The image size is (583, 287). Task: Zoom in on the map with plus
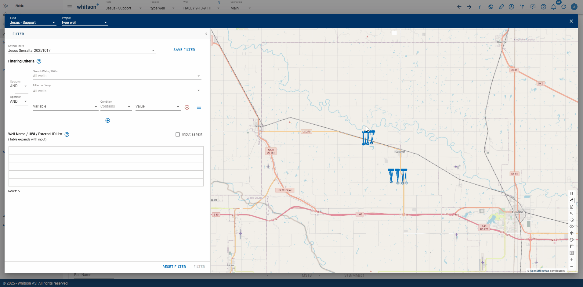coord(571,260)
